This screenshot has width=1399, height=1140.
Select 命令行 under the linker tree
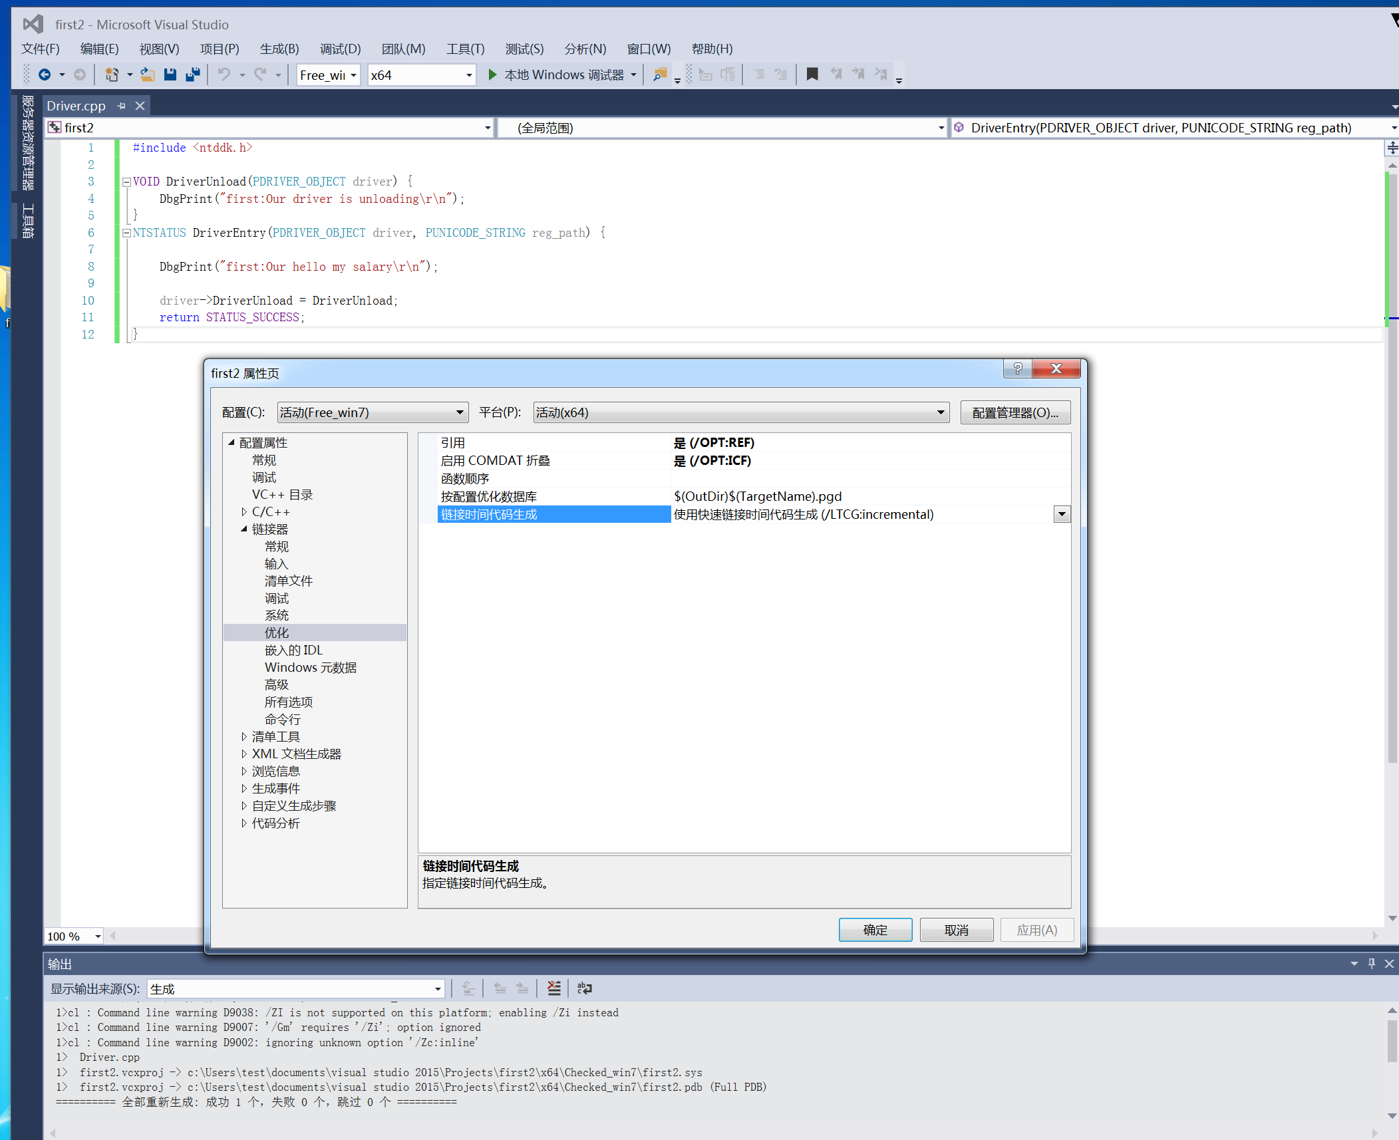pos(282,719)
